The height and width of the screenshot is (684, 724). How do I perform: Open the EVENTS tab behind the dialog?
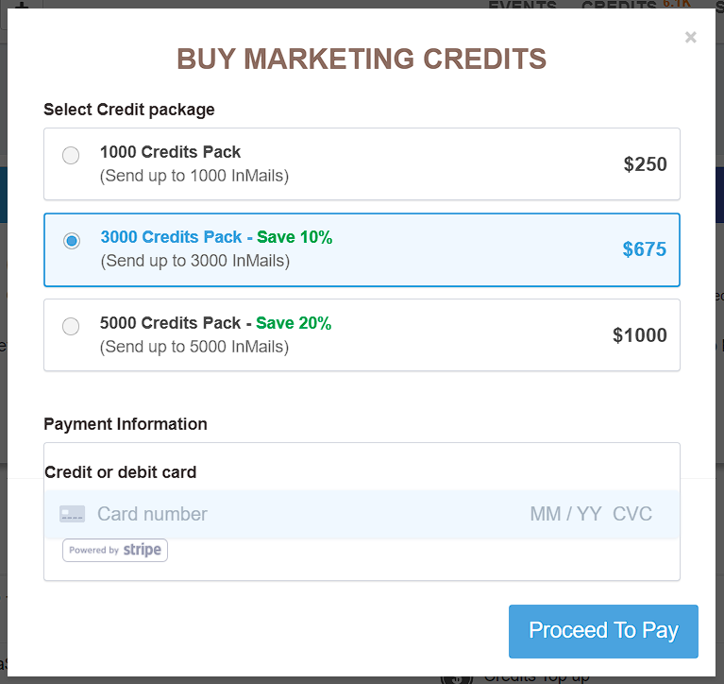pyautogui.click(x=524, y=6)
